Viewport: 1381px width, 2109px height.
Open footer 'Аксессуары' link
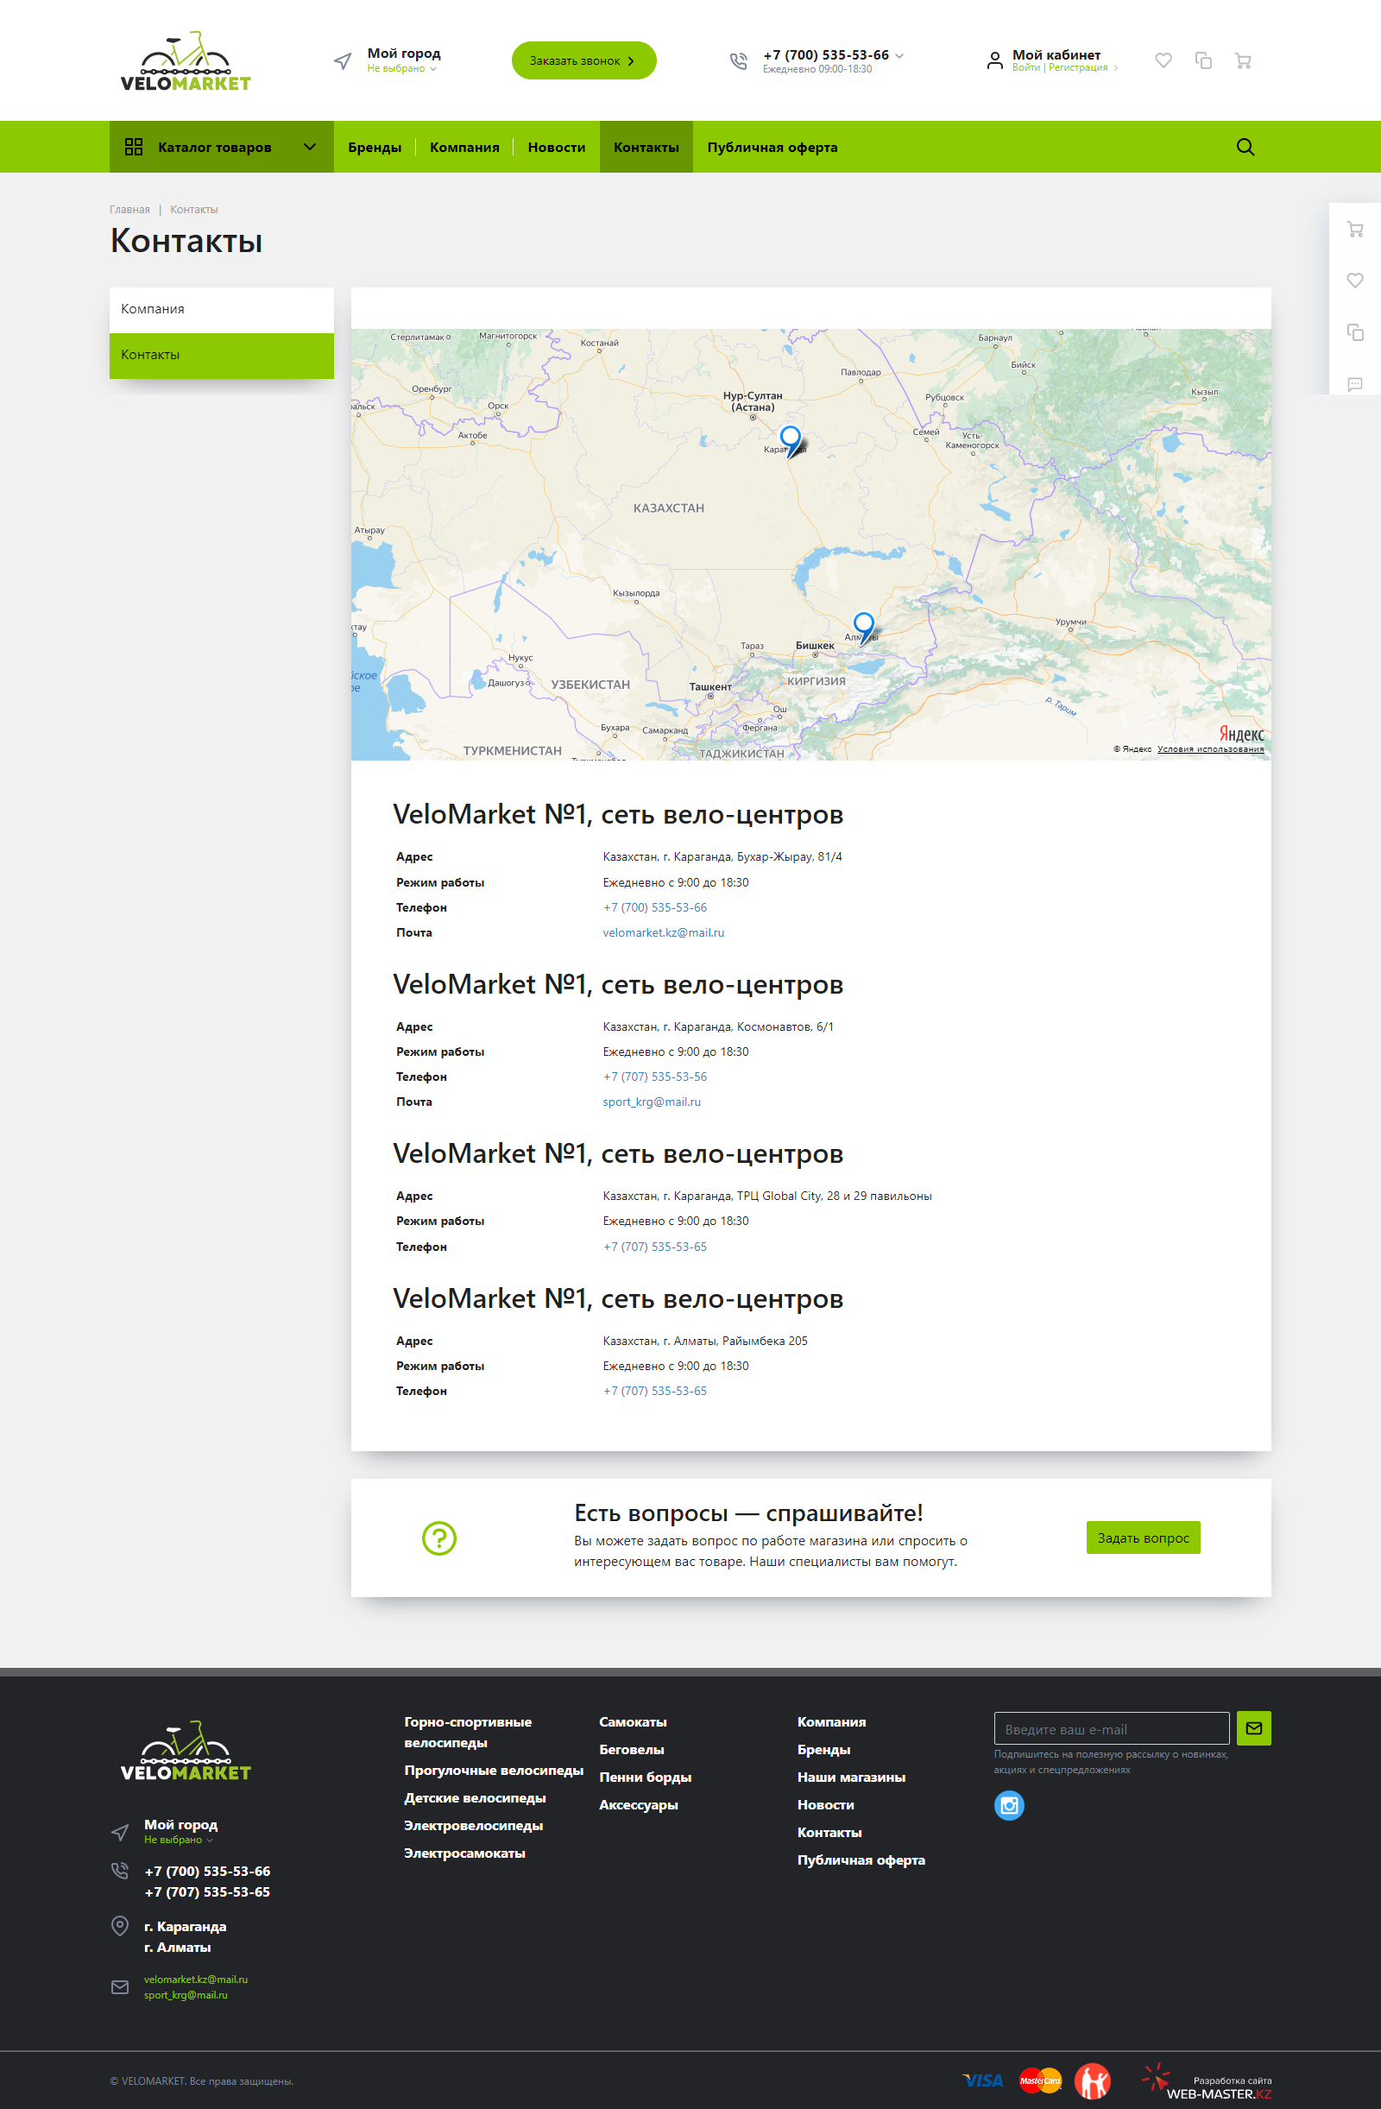click(638, 1804)
